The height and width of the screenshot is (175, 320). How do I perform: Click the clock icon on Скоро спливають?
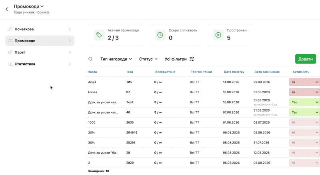coord(160,35)
